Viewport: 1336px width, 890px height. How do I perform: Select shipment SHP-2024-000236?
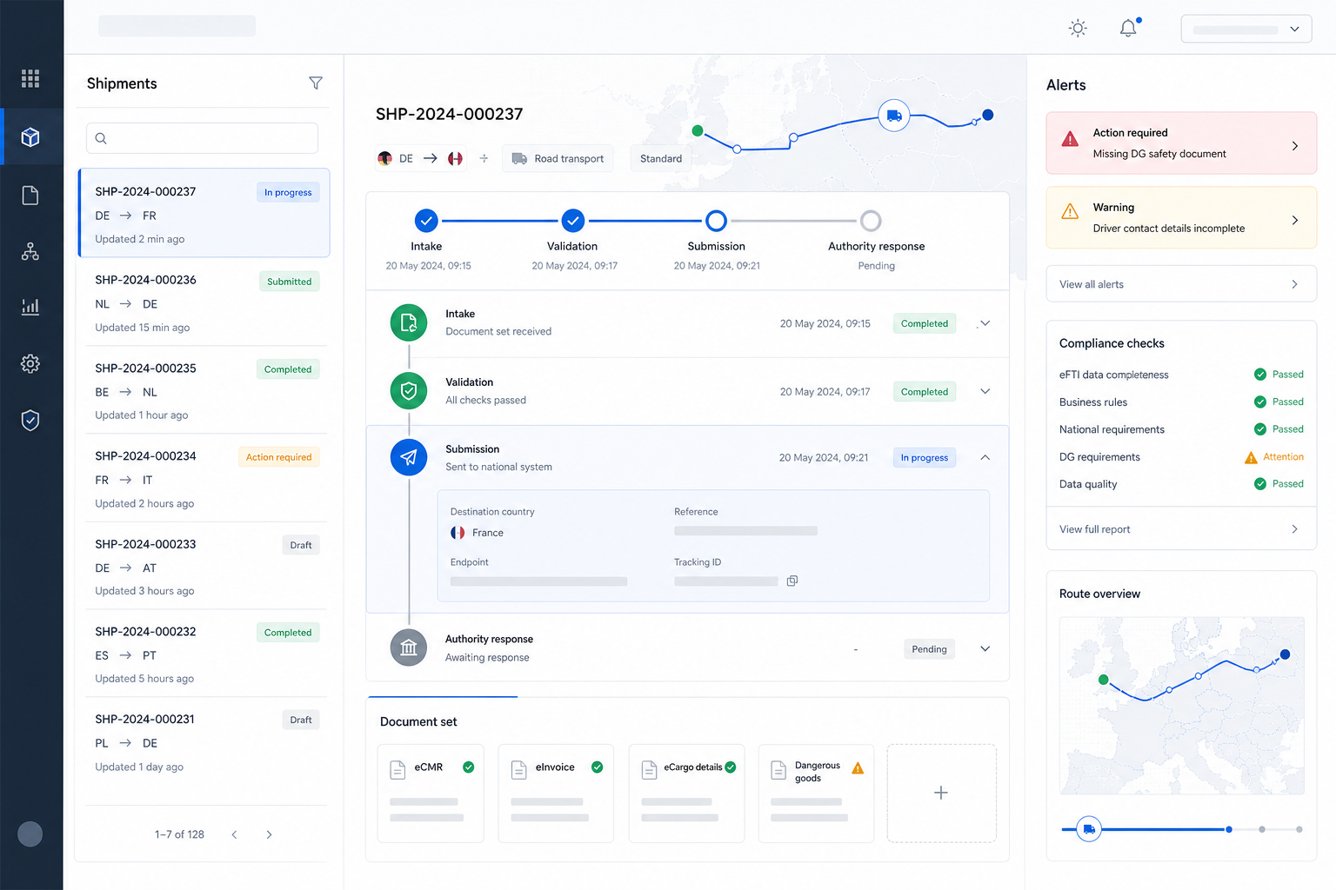[204, 303]
